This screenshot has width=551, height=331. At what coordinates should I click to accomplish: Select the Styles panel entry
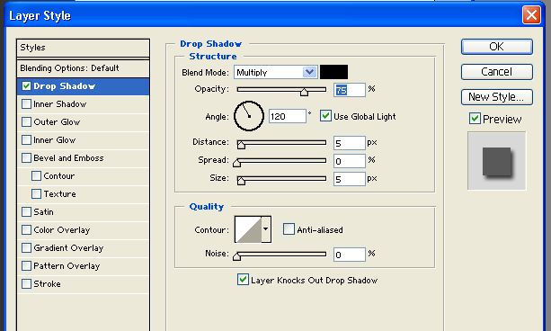[83, 48]
